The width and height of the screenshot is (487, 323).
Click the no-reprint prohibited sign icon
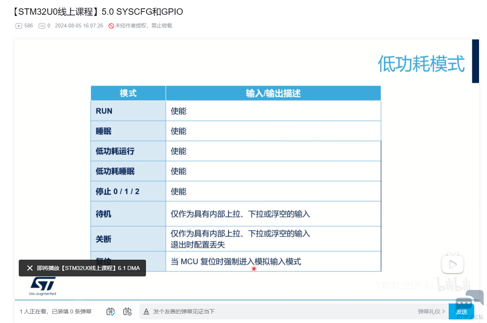(111, 25)
